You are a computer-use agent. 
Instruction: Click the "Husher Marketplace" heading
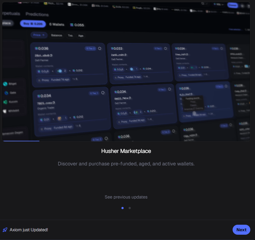point(126,151)
